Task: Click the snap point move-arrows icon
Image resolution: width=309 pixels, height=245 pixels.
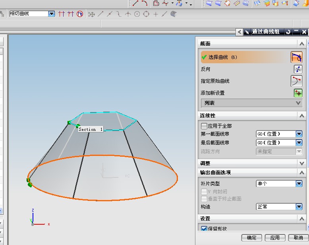Action: 92,14
